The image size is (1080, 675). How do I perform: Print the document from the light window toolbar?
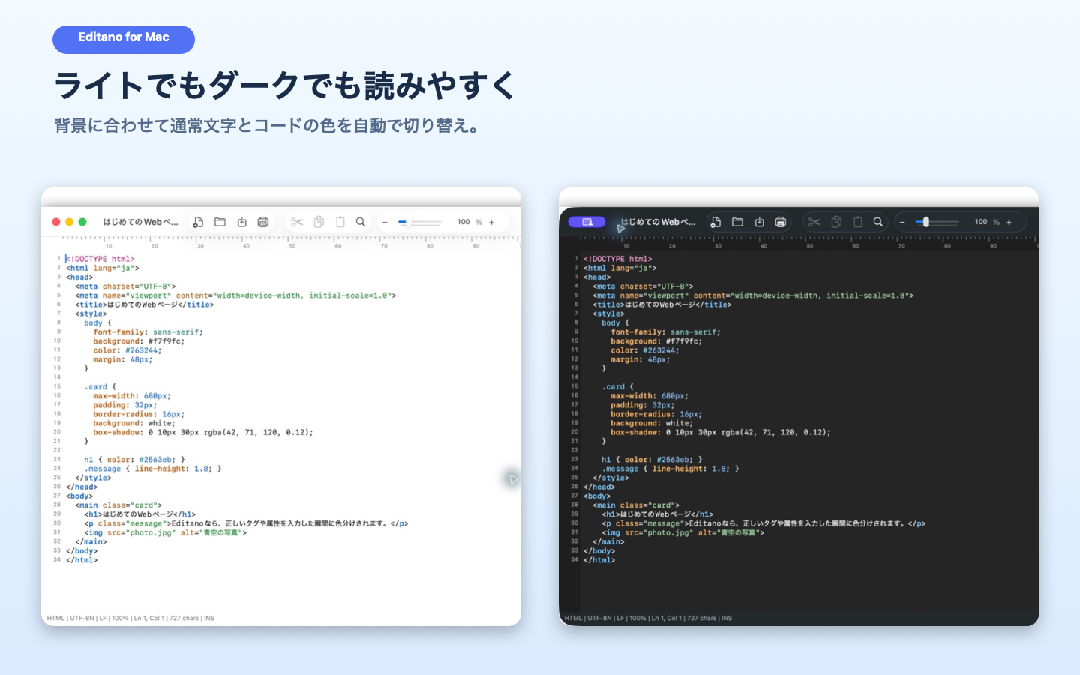(263, 222)
